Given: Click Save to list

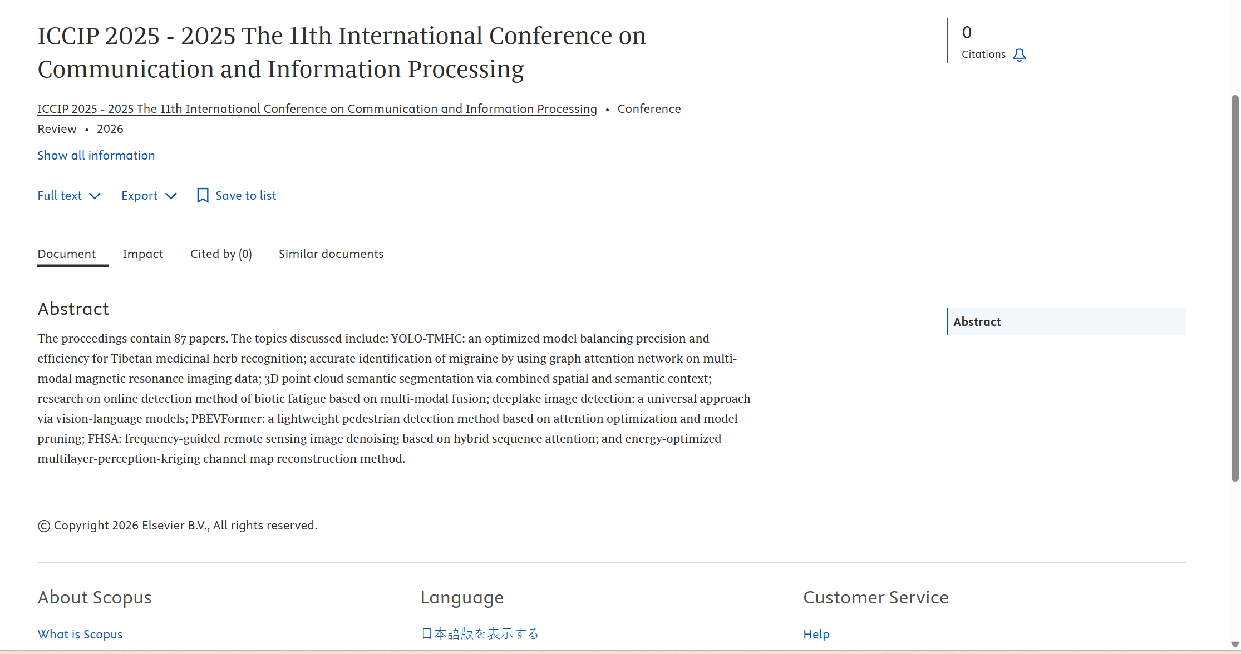Looking at the screenshot, I should (245, 196).
